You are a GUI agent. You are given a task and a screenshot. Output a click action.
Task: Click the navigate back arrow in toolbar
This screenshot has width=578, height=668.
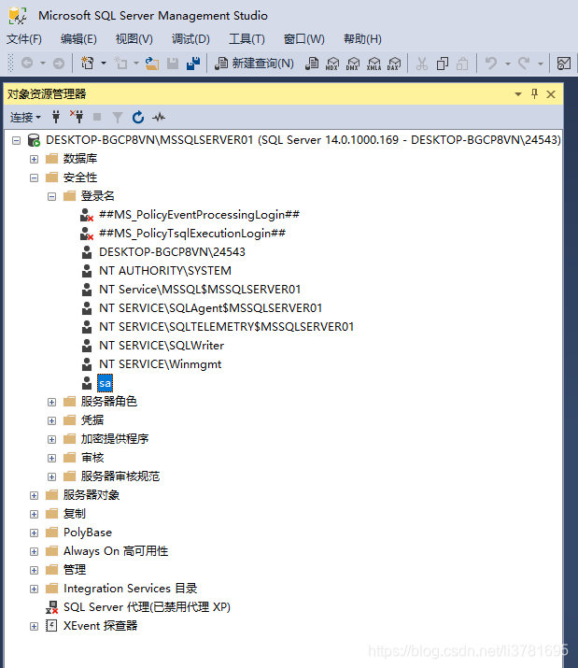[x=27, y=64]
